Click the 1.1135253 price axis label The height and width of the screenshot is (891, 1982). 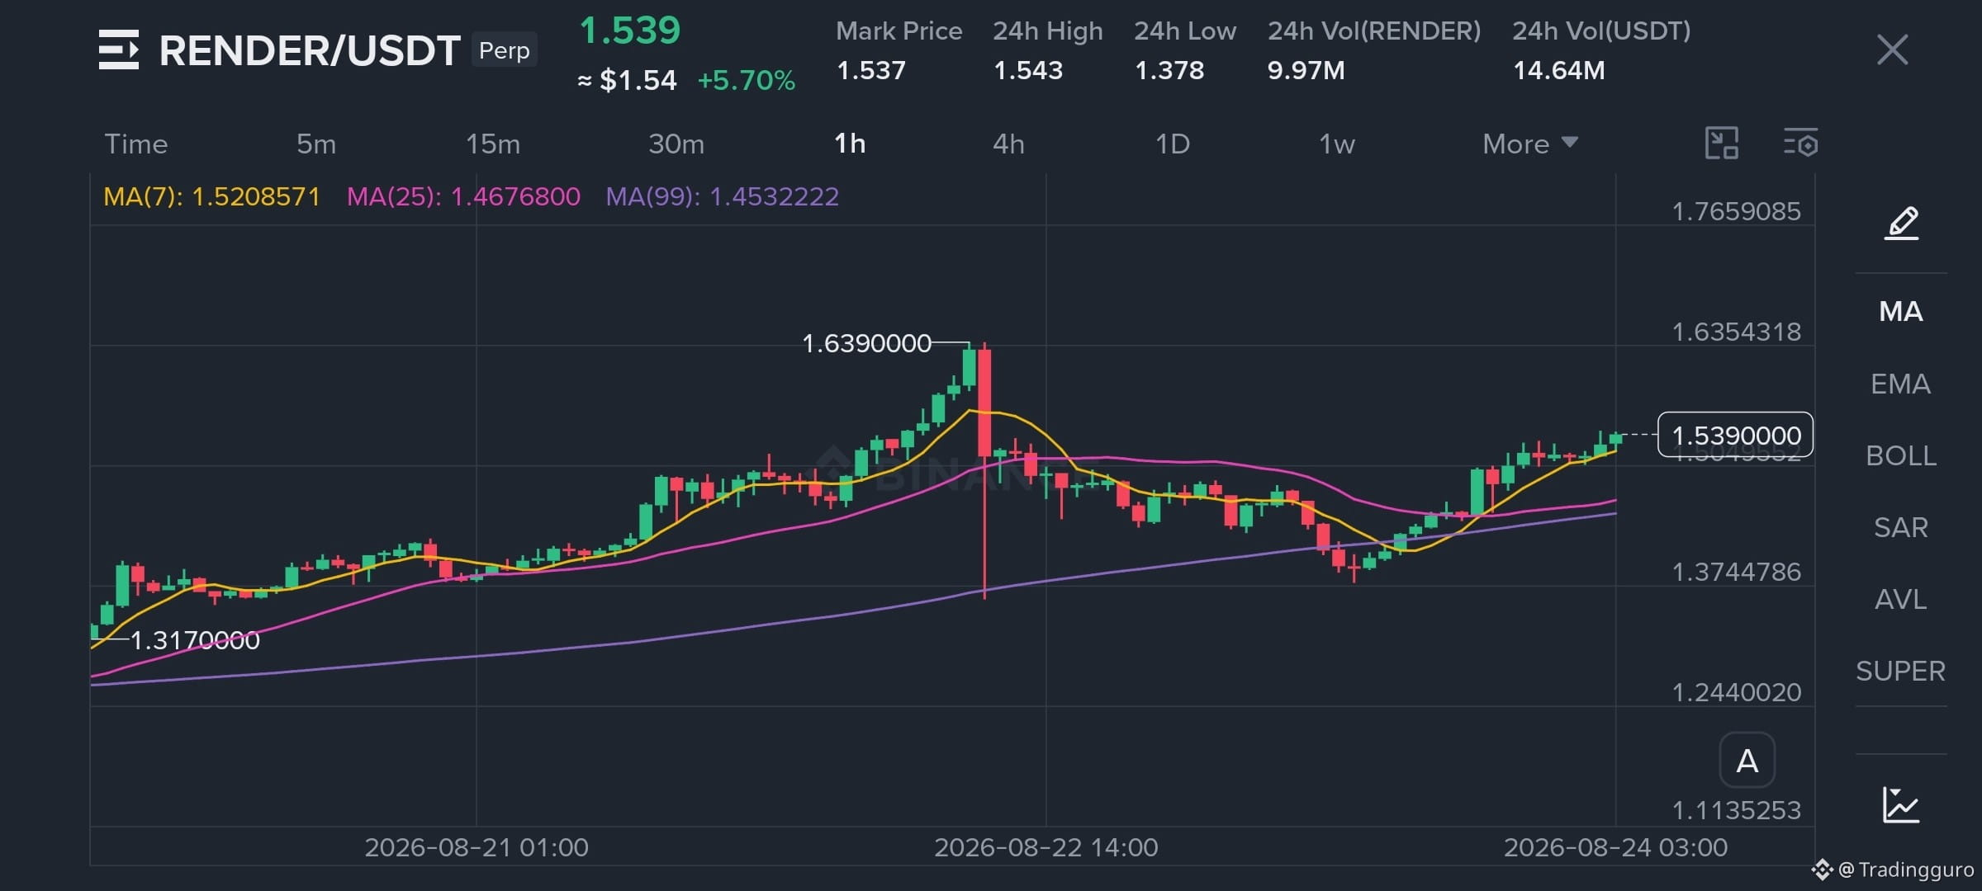coord(1736,810)
